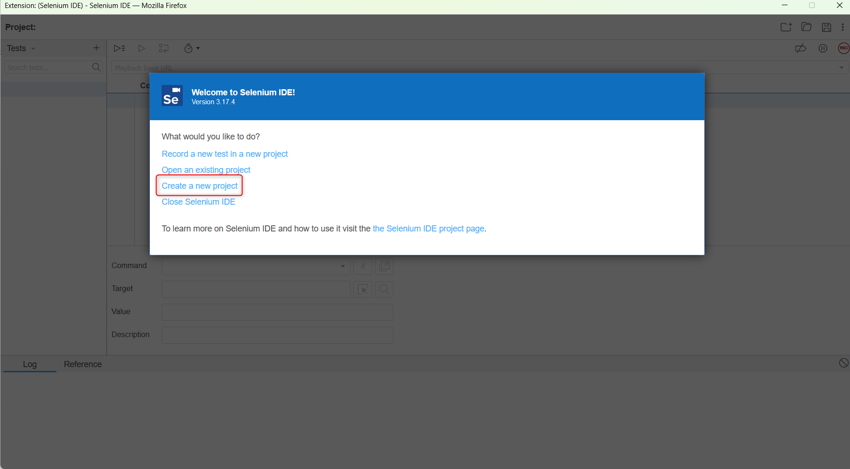Add a new test with the plus button
Viewport: 850px width, 469px height.
(96, 48)
